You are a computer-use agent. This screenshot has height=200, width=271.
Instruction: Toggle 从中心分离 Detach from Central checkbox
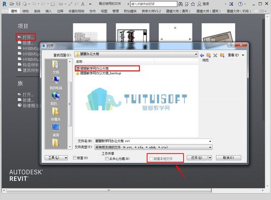[107, 159]
